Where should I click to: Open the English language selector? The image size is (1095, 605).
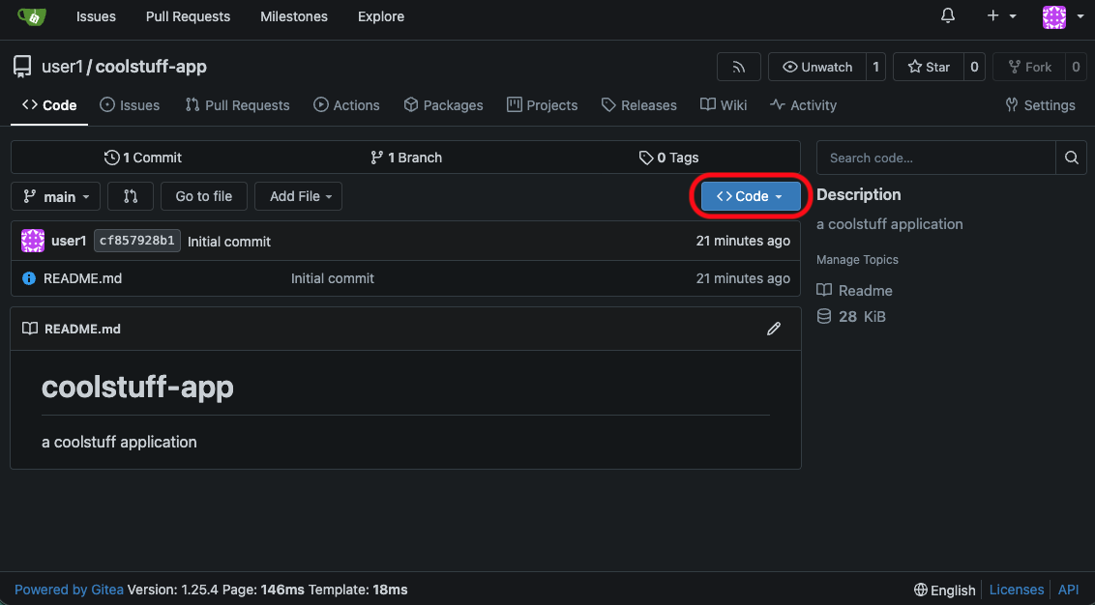click(944, 590)
